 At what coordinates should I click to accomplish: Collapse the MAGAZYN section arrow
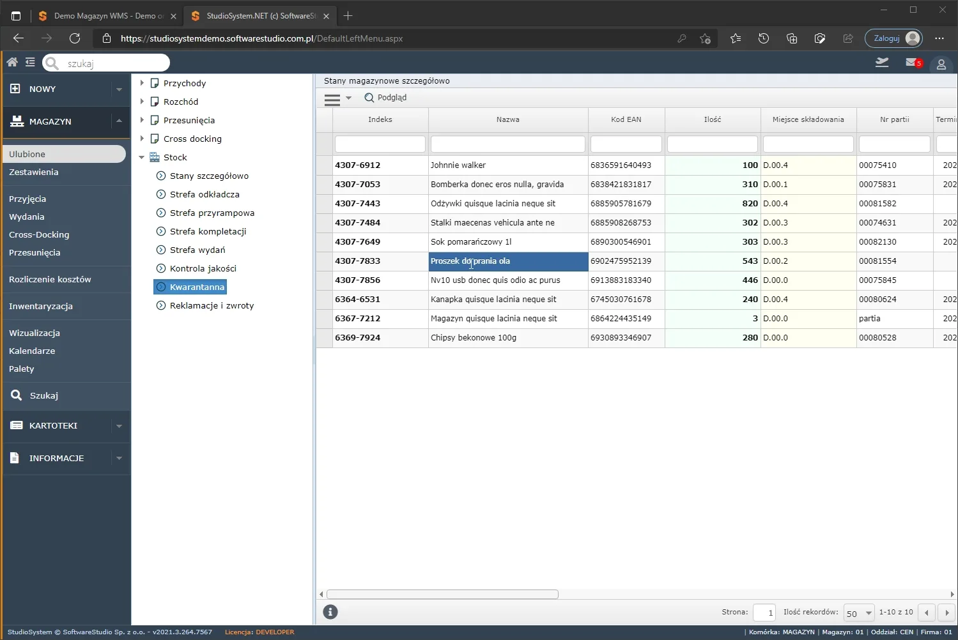119,121
